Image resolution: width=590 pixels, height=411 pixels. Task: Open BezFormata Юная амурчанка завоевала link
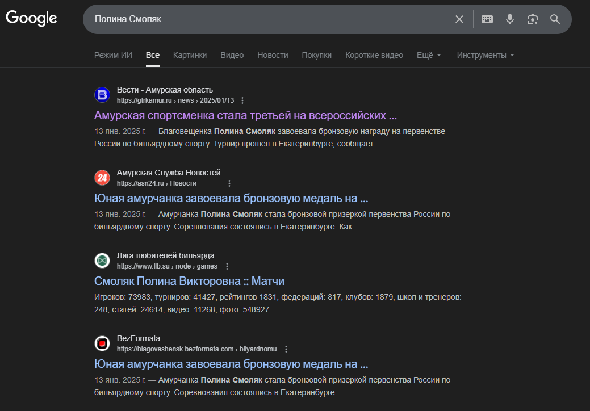(x=231, y=364)
